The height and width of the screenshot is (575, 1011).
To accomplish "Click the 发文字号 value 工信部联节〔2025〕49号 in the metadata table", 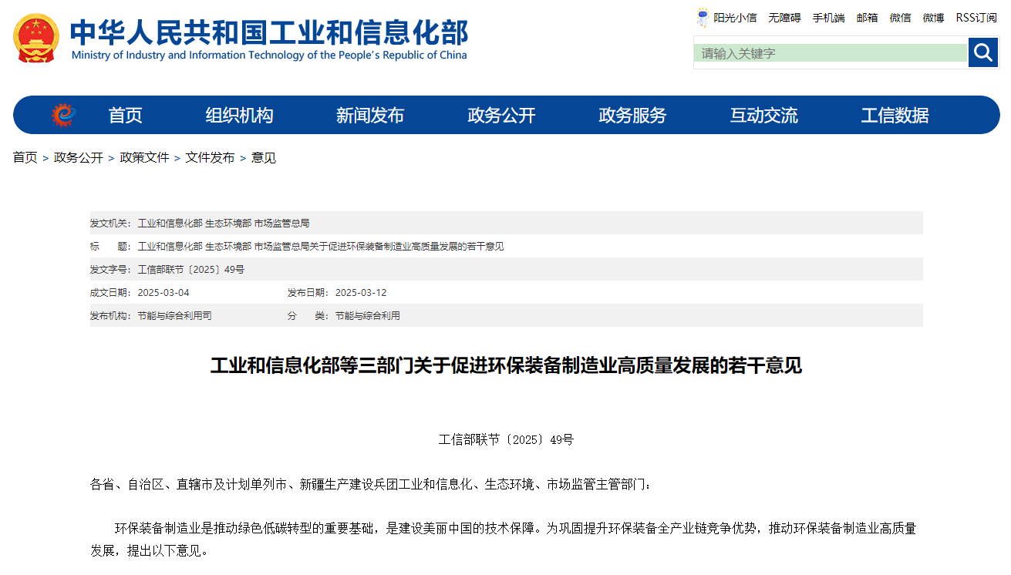I will coord(191,270).
